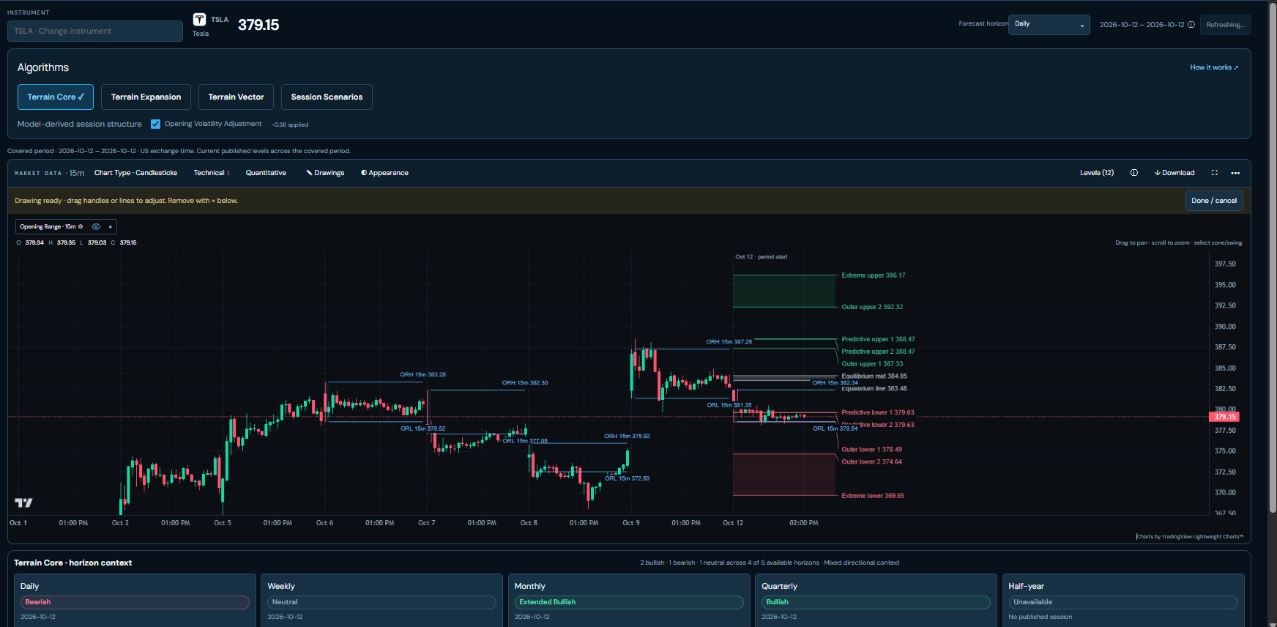Select the Daily Bearish horizon card
This screenshot has width=1277, height=627.
click(x=135, y=601)
